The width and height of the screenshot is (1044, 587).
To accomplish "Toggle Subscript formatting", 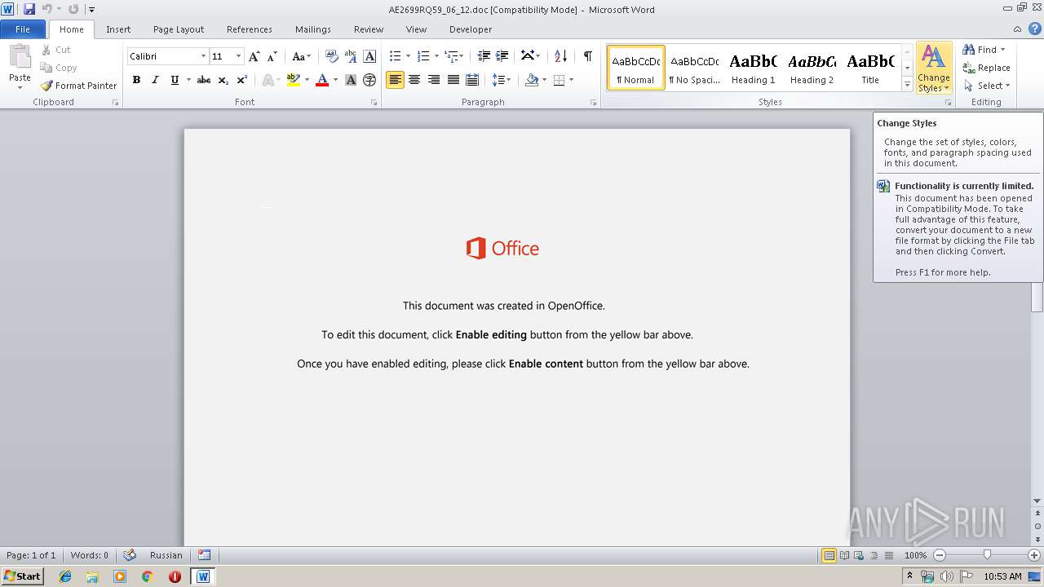I will [x=223, y=80].
